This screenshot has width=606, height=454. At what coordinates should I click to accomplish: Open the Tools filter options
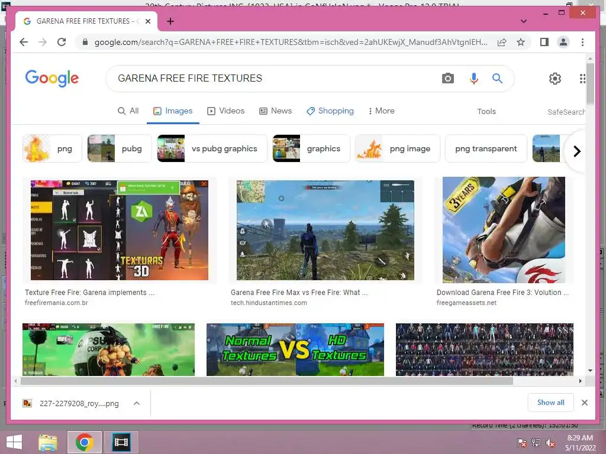pyautogui.click(x=486, y=112)
